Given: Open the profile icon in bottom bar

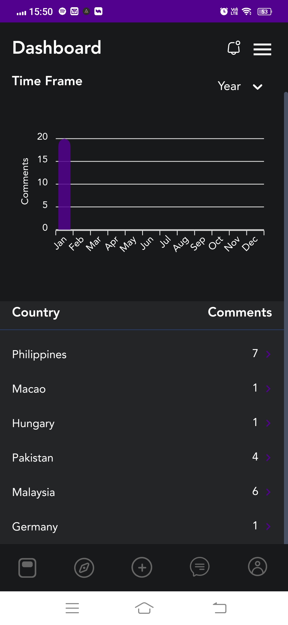Looking at the screenshot, I should pos(258,567).
